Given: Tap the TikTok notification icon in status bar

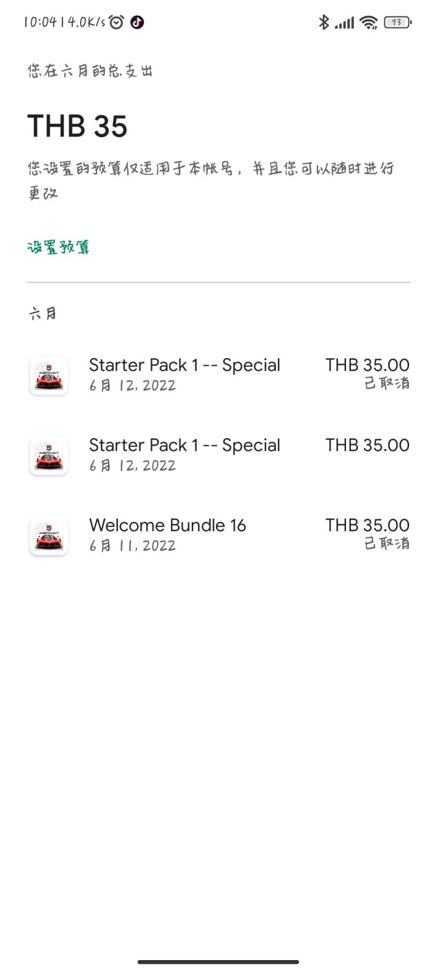Looking at the screenshot, I should [x=137, y=22].
